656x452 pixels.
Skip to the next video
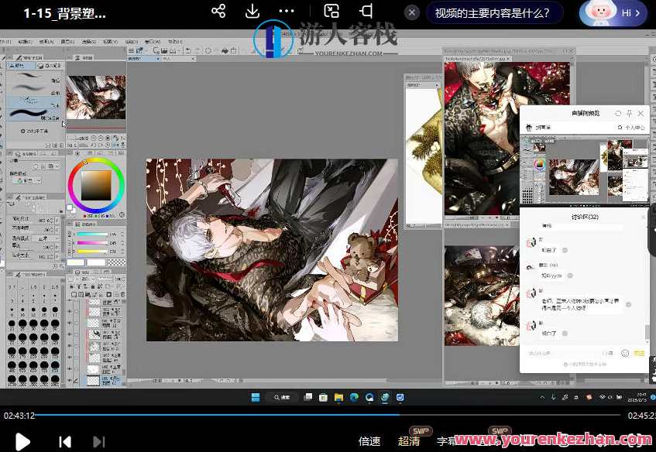pyautogui.click(x=98, y=441)
